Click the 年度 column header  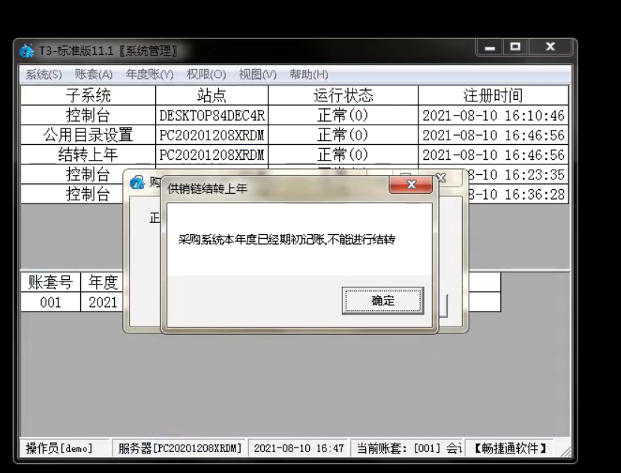click(103, 282)
